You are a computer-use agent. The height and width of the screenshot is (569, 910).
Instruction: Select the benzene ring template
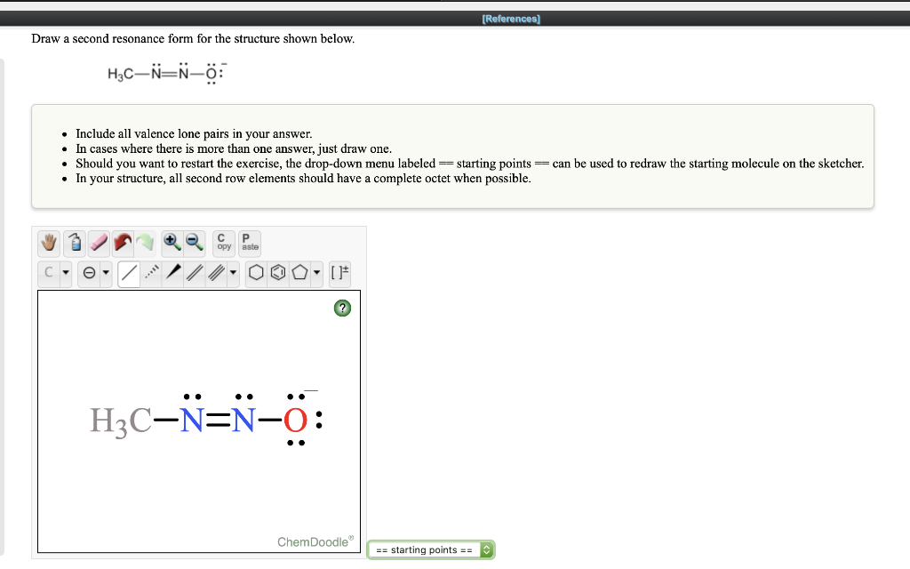[x=276, y=273]
